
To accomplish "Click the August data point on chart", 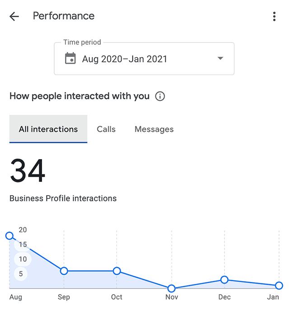I will tap(9, 235).
